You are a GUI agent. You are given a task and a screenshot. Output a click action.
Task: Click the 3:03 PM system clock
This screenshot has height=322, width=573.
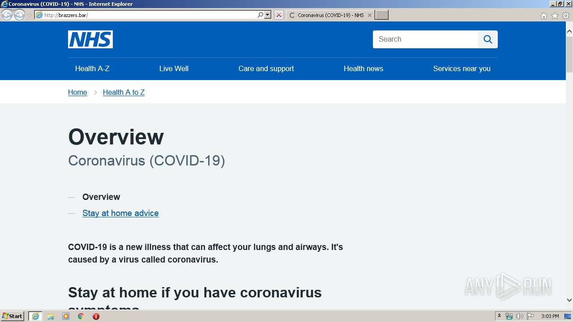[x=550, y=316]
